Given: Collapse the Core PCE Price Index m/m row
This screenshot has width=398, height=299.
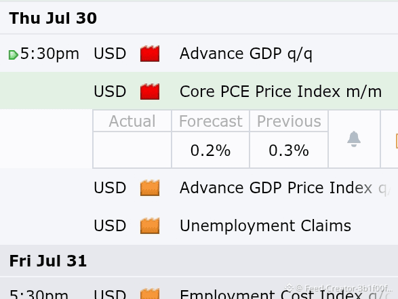Looking at the screenshot, I should click(x=199, y=91).
